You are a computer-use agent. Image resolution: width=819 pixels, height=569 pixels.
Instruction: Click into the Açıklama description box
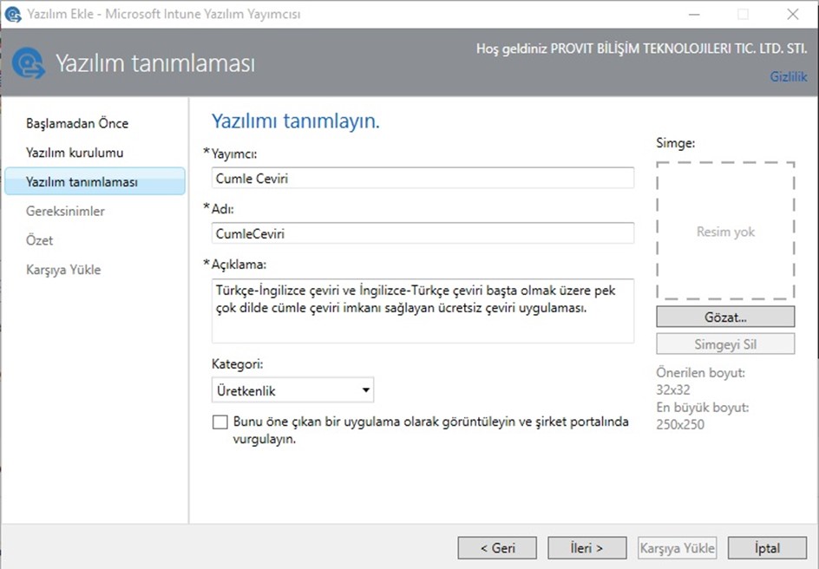click(423, 311)
